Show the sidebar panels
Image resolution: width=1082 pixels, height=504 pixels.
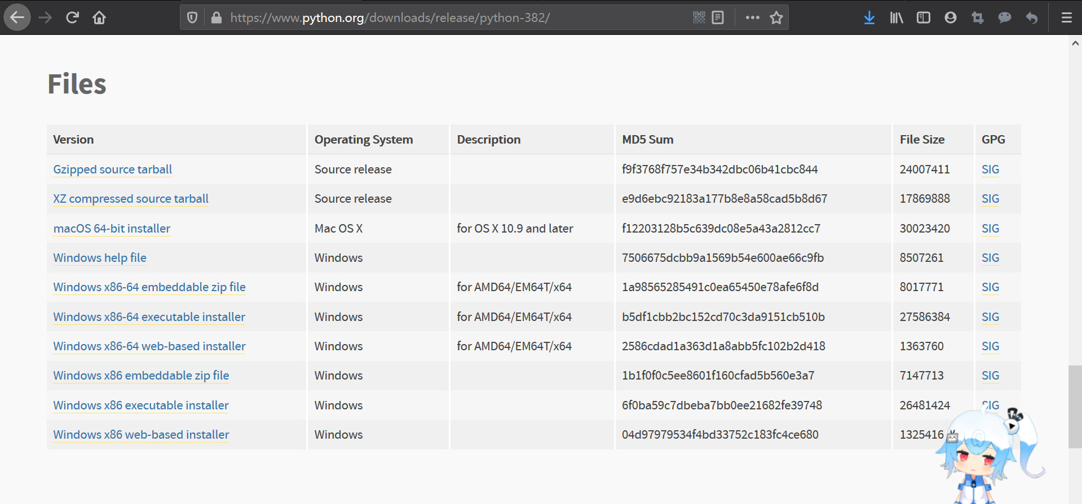(924, 17)
